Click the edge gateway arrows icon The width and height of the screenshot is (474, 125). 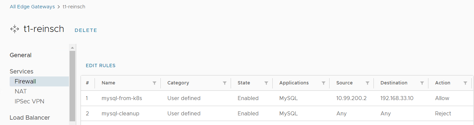pos(15,29)
